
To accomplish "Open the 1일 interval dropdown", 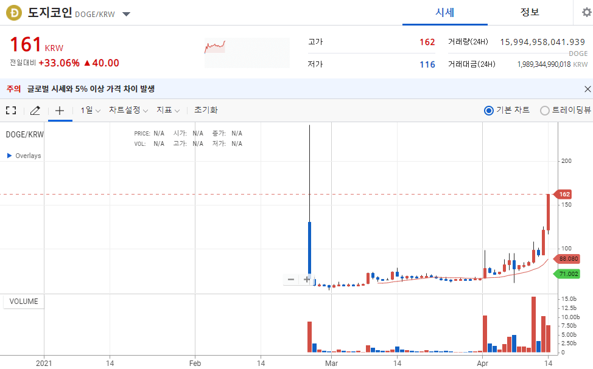I will tap(90, 110).
